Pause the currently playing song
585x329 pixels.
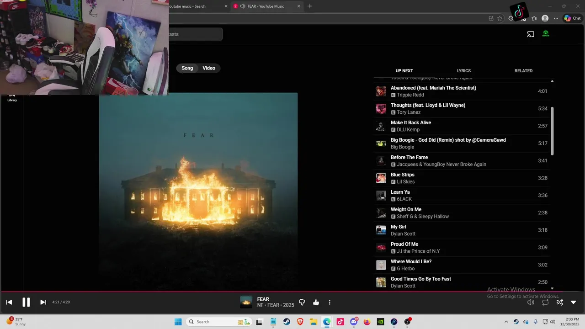[x=26, y=302]
